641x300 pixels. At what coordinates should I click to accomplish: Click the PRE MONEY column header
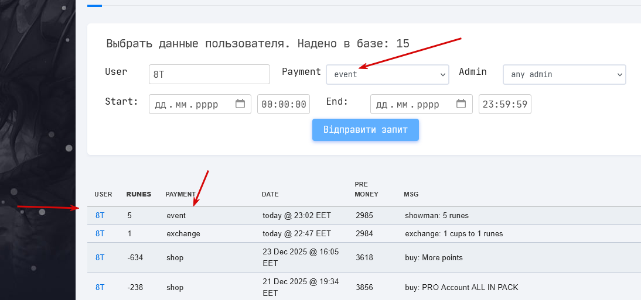tap(366, 189)
